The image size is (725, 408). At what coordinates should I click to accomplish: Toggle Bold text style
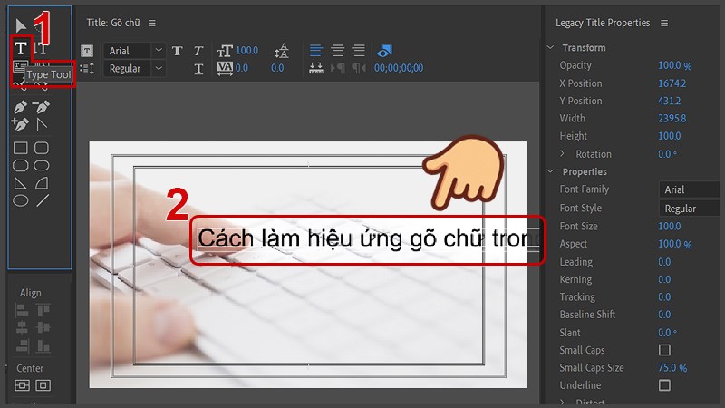pyautogui.click(x=177, y=51)
